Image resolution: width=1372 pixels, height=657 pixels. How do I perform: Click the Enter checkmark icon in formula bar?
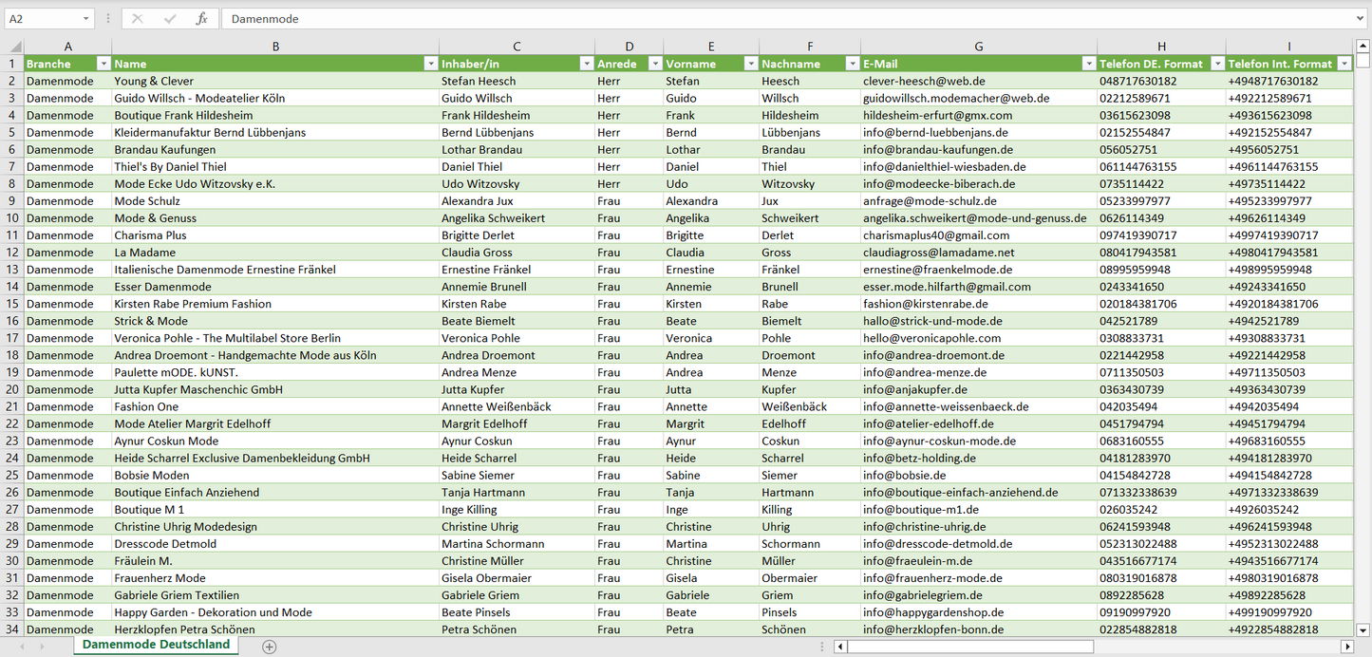(170, 19)
